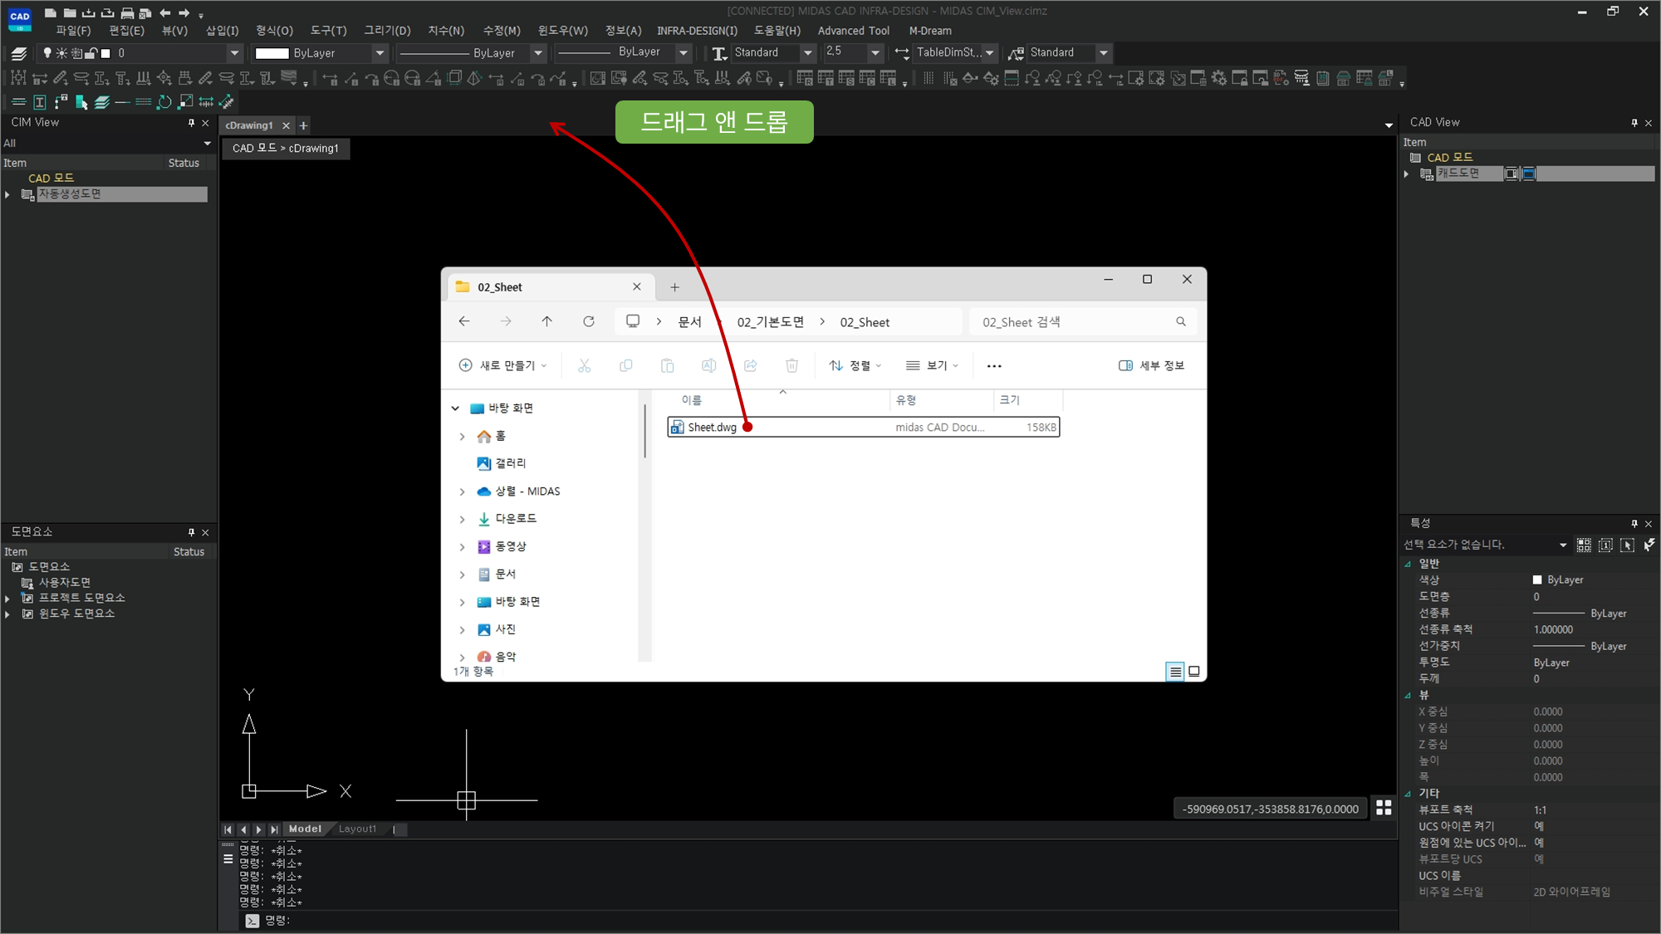Click the Multileader style icon before Standard
Viewport: 1661px width, 934px height.
(1016, 53)
